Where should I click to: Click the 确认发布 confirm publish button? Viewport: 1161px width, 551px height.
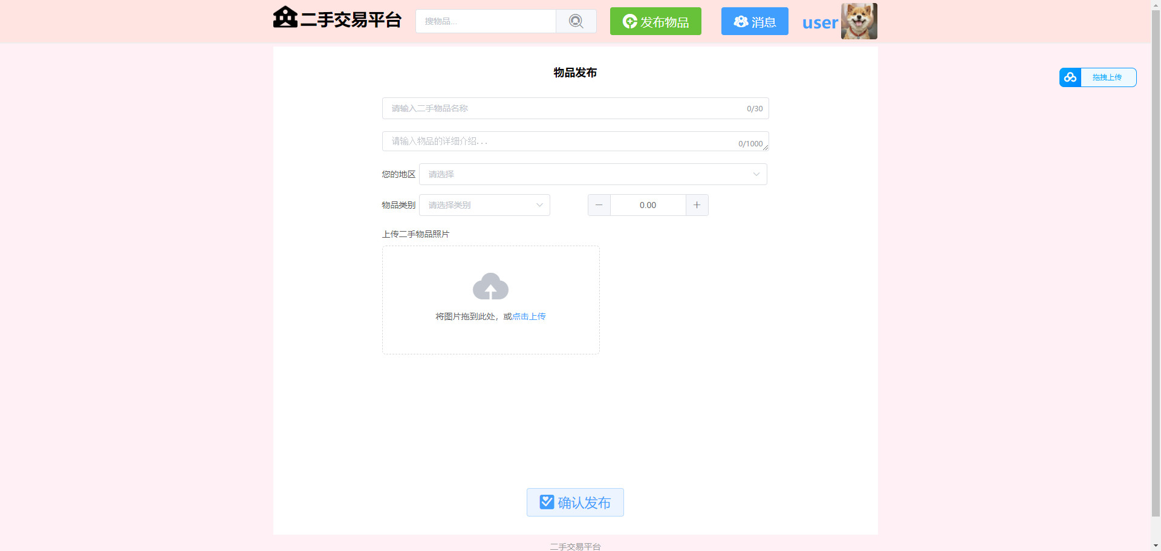[x=575, y=502]
